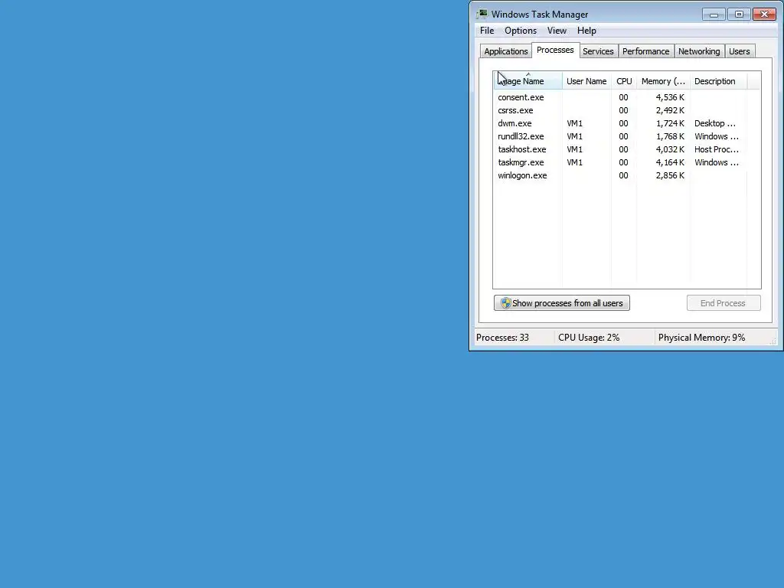This screenshot has height=588, width=784.
Task: Sort by the Memory column header
Action: click(663, 81)
